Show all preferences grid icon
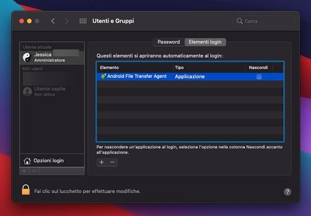 [83, 21]
